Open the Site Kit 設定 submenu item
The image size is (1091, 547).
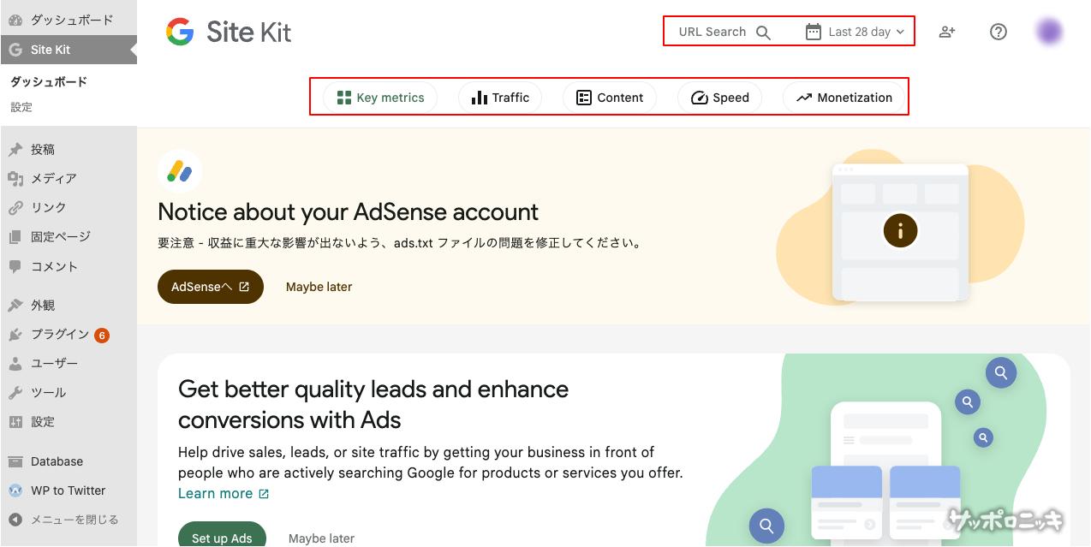(x=21, y=107)
